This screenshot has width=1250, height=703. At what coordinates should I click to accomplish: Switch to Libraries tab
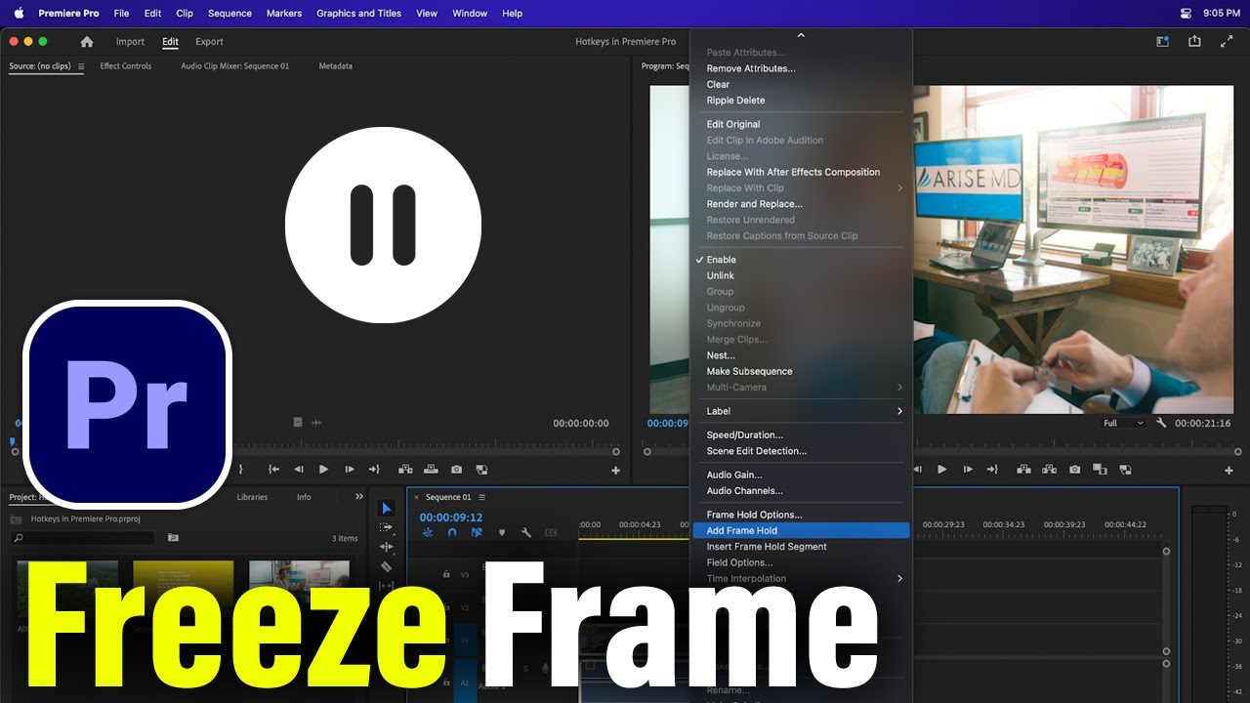coord(252,497)
